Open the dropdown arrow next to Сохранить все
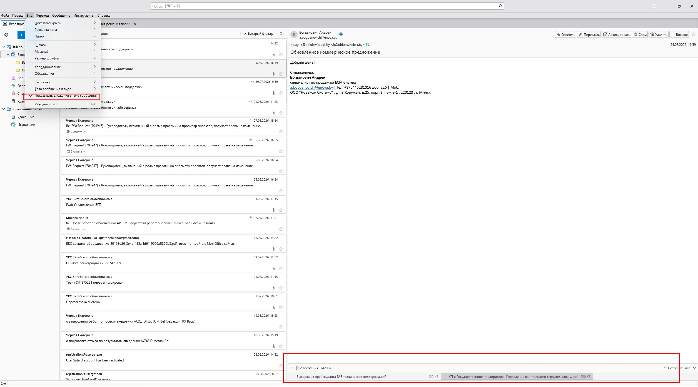 click(x=694, y=368)
